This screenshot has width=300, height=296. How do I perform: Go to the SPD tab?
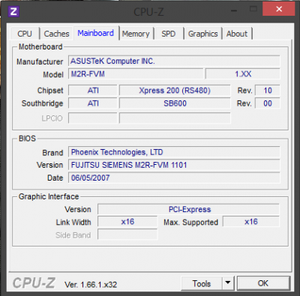click(x=169, y=34)
